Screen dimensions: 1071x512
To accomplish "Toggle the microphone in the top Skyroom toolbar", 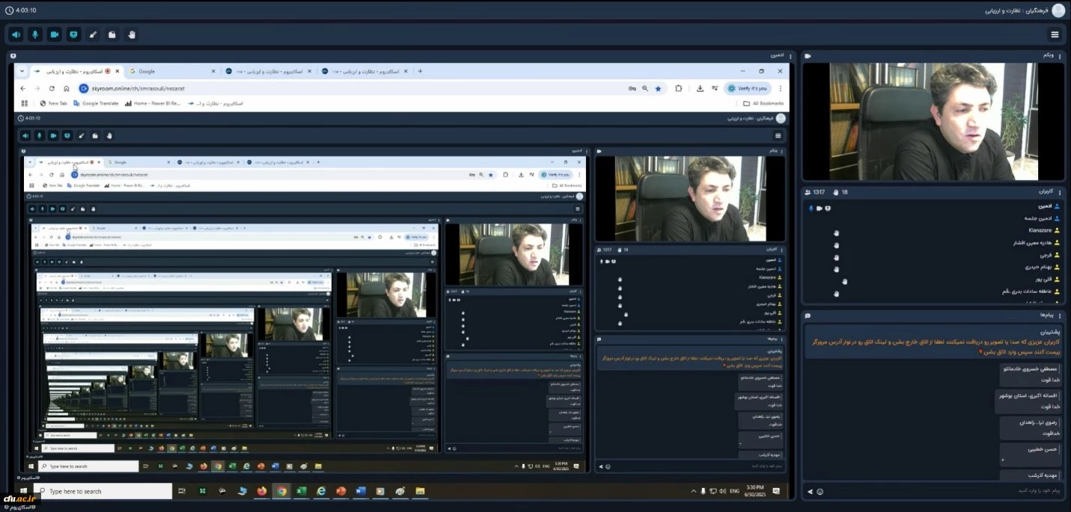I will 35,34.
